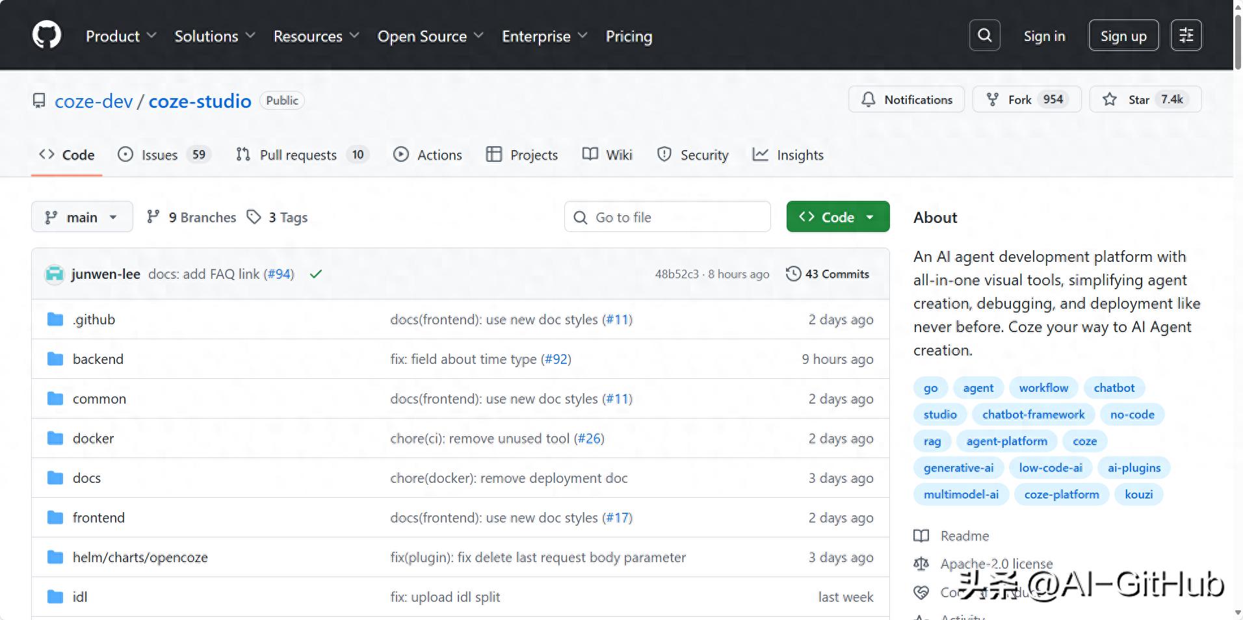Click the green check status icon
The height and width of the screenshot is (620, 1243).
point(316,274)
